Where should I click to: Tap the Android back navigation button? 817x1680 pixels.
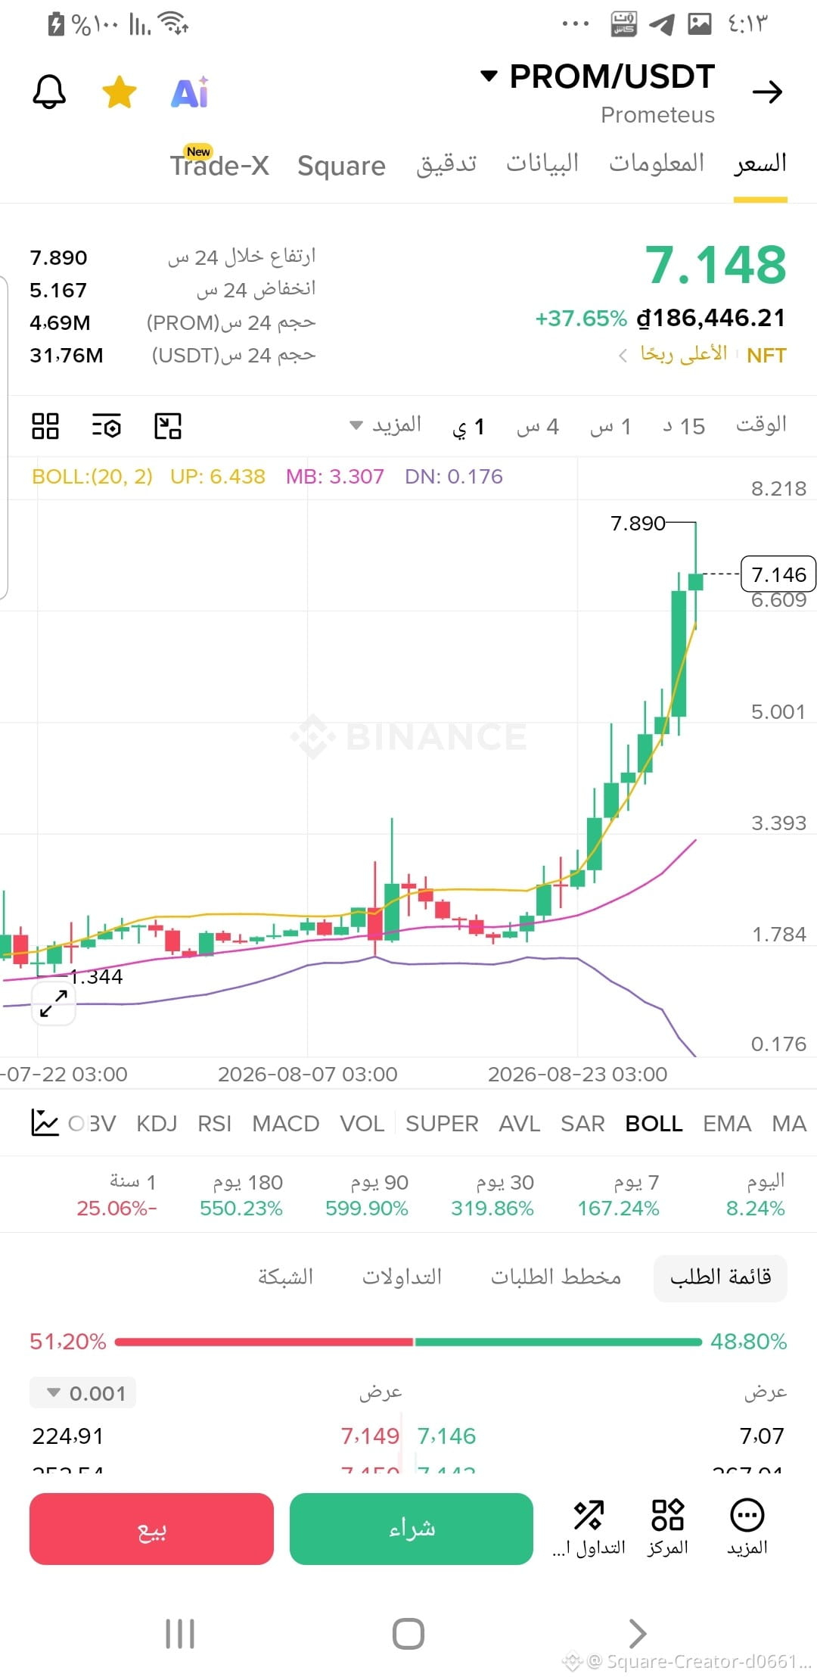click(638, 1634)
